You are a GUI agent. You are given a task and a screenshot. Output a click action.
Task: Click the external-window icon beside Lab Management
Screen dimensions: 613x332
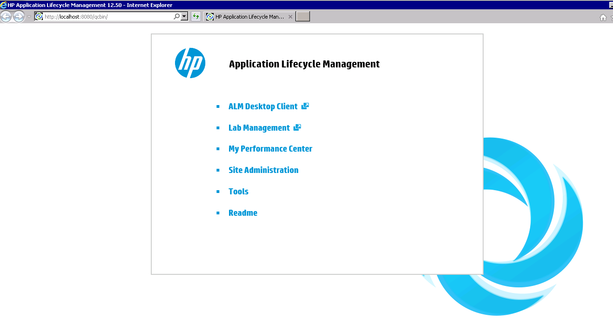(x=297, y=127)
